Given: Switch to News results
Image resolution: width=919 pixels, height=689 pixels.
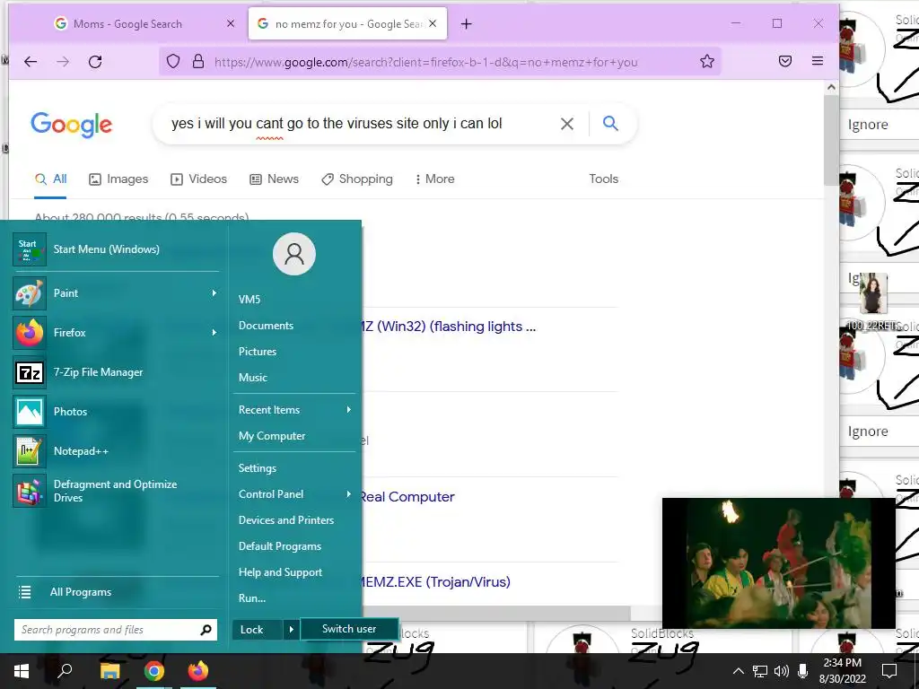Looking at the screenshot, I should [x=275, y=179].
